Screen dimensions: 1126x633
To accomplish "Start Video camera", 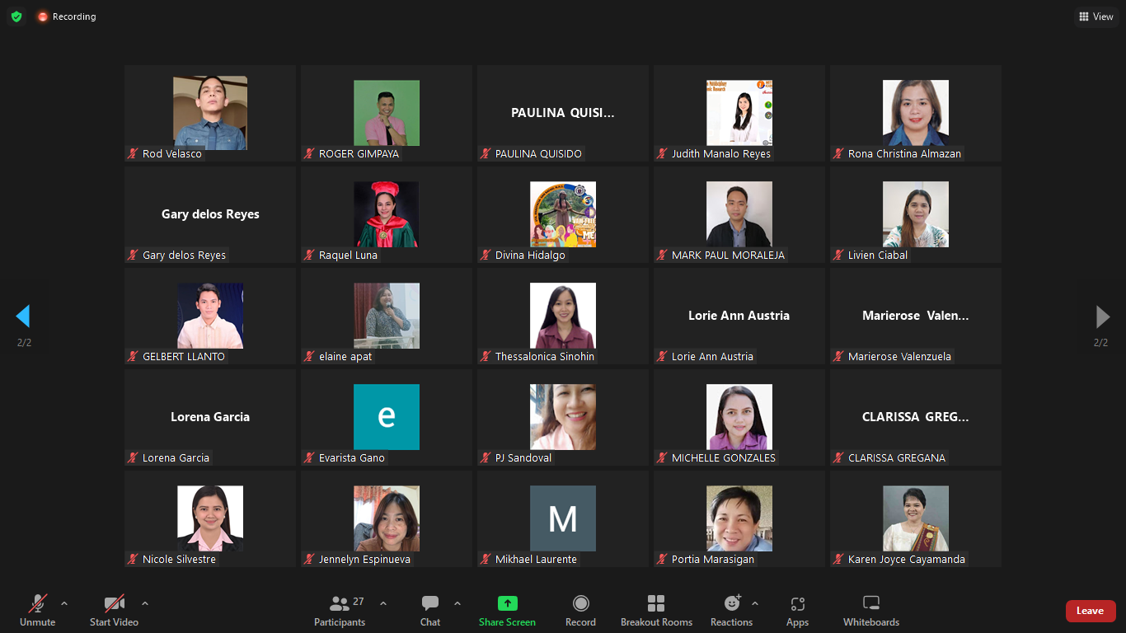I will pyautogui.click(x=114, y=611).
